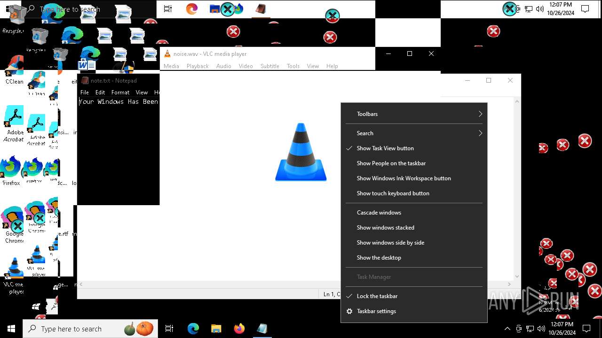Open the Start menu in the bottom taskbar
Viewport: 602px width, 338px height.
point(11,329)
